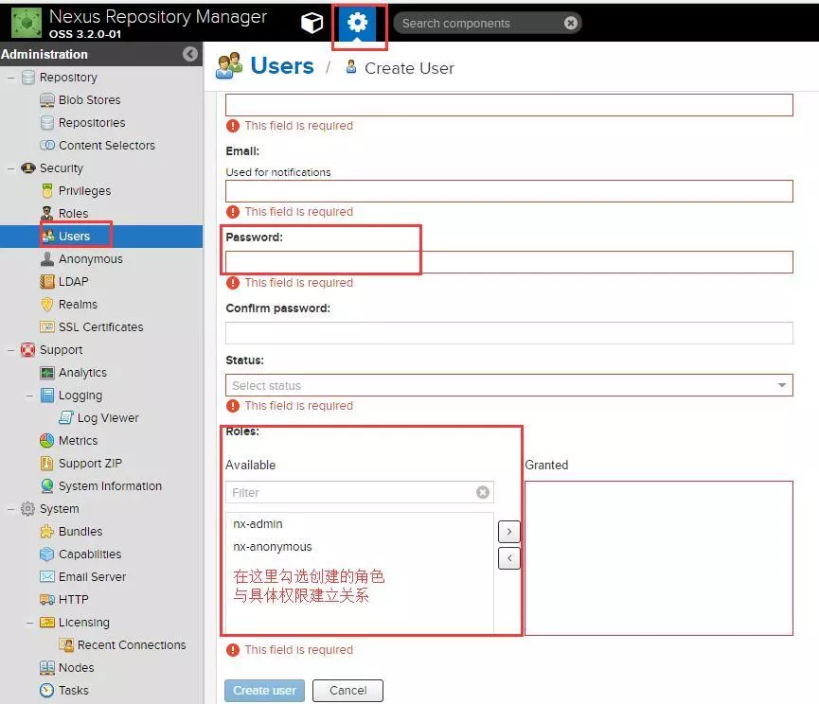Open the Capabilities icon

47,554
